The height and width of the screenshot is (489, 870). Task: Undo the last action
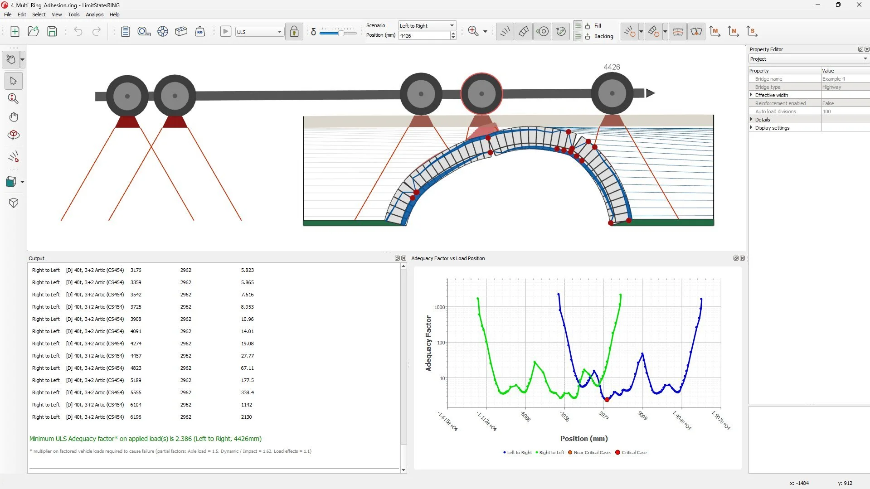point(78,31)
